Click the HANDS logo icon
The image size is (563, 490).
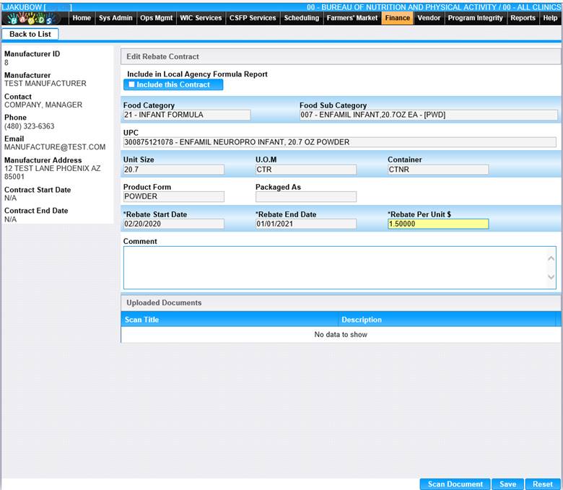pyautogui.click(x=31, y=18)
